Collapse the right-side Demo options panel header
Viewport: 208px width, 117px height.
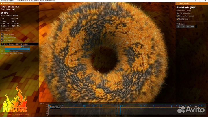pos(177,3)
